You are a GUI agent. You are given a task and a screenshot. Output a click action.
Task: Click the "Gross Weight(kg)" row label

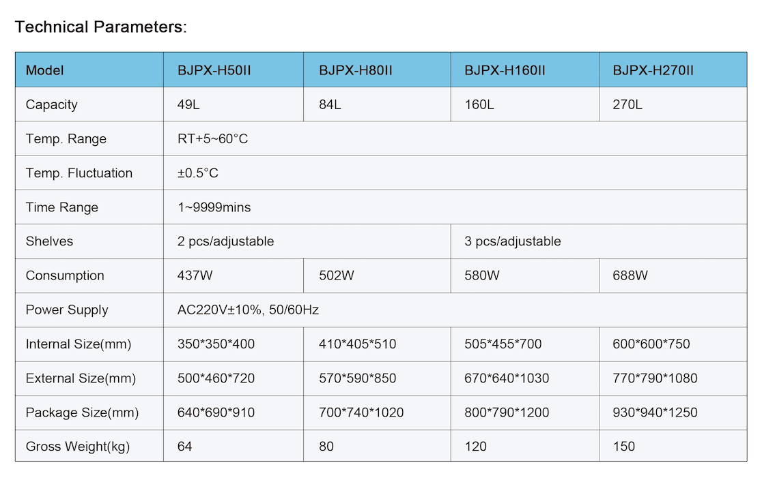[x=77, y=447]
